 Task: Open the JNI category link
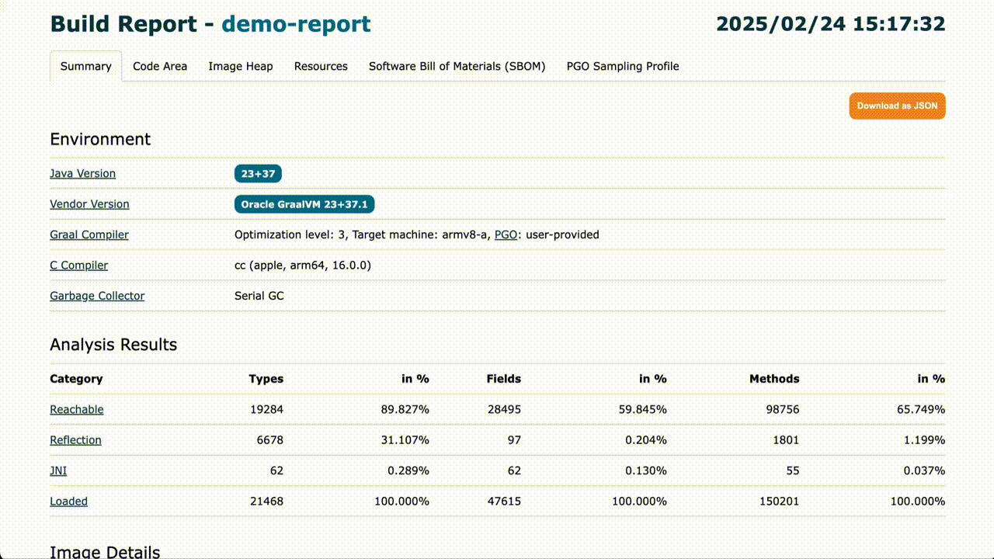click(x=58, y=470)
